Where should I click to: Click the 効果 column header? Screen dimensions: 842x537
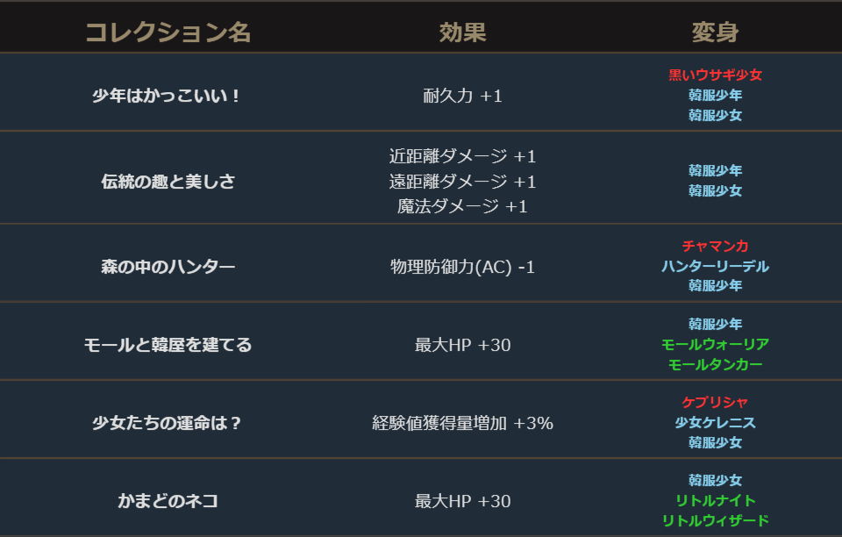pyautogui.click(x=462, y=33)
